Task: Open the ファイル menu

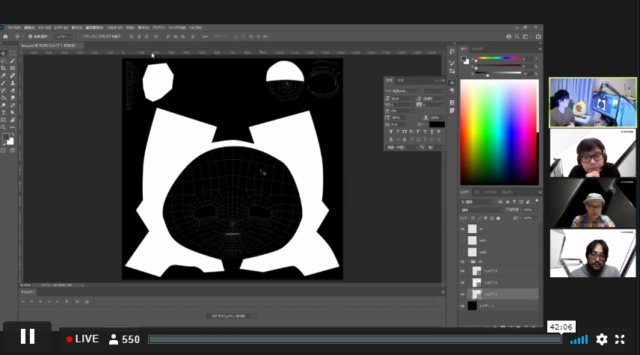Action: click(x=13, y=28)
